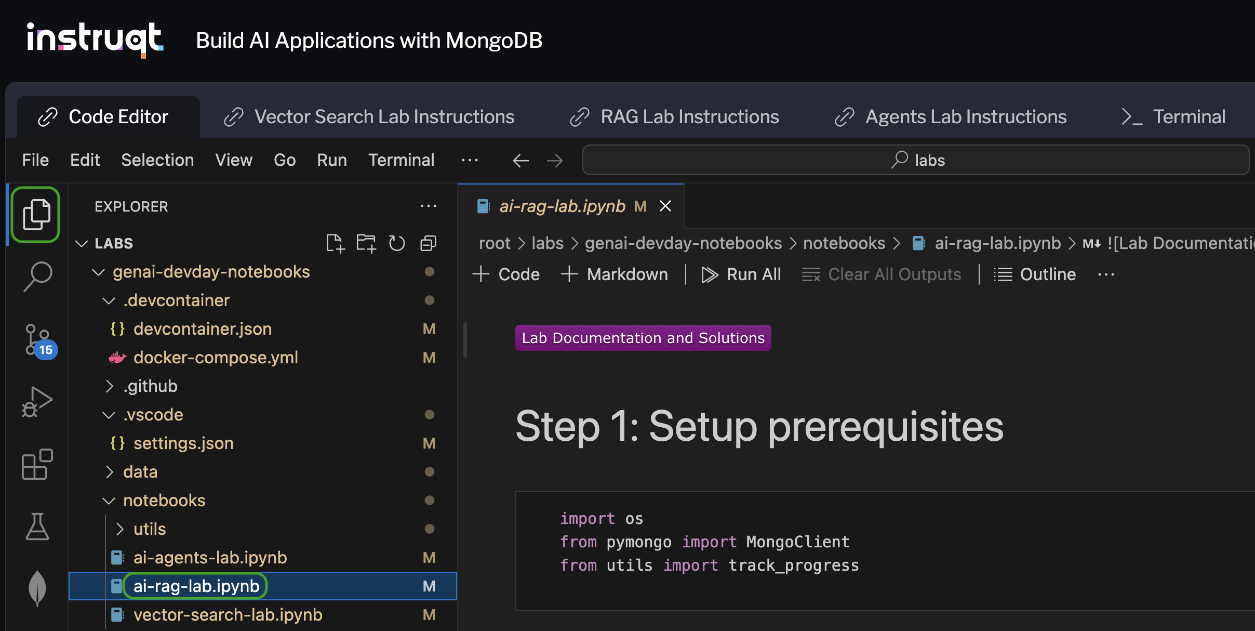
Task: Open the MongoDB leaf view
Action: [37, 588]
